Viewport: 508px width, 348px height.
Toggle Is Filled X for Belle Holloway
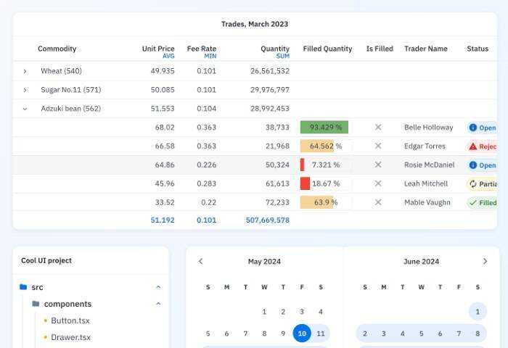point(378,128)
